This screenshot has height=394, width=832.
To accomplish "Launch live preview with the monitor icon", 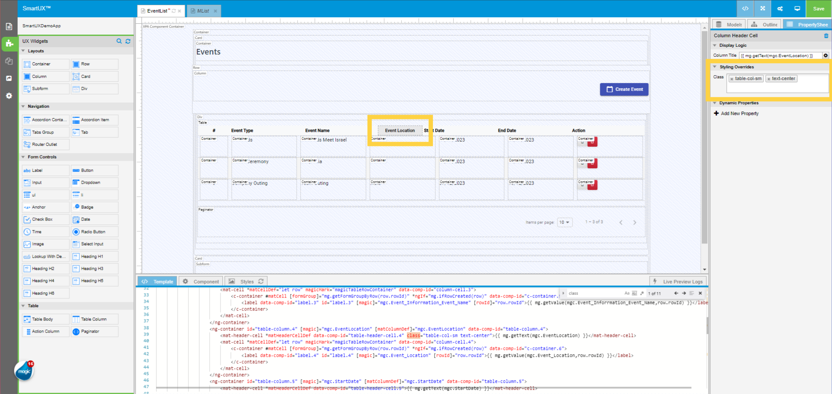I will click(x=798, y=8).
